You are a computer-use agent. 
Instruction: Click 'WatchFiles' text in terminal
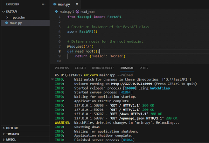pos(160,88)
